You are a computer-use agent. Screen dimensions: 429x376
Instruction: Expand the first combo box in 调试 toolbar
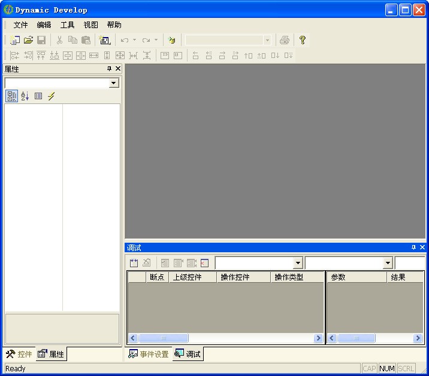pos(298,263)
